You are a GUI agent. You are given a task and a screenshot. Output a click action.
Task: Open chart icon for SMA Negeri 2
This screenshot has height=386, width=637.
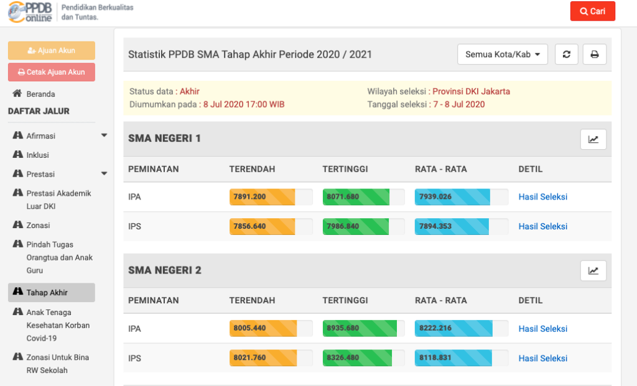point(593,270)
